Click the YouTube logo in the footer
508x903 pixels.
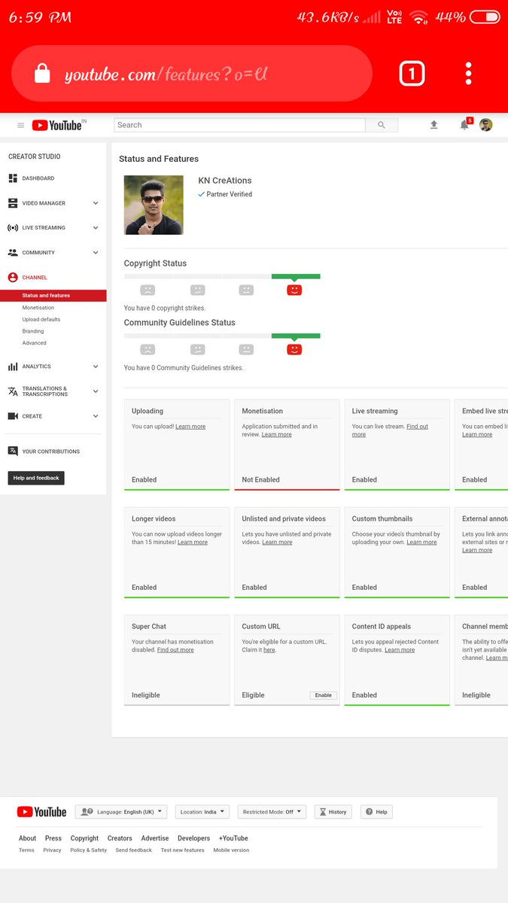pyautogui.click(x=41, y=812)
